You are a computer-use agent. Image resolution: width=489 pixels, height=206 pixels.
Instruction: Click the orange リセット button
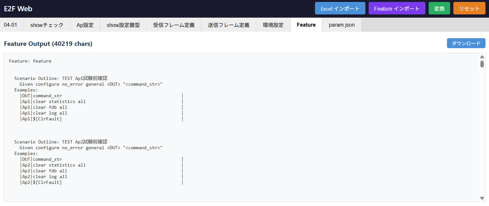[x=469, y=8]
